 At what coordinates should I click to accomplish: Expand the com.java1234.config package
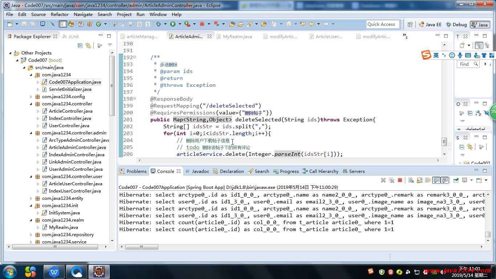coord(31,97)
